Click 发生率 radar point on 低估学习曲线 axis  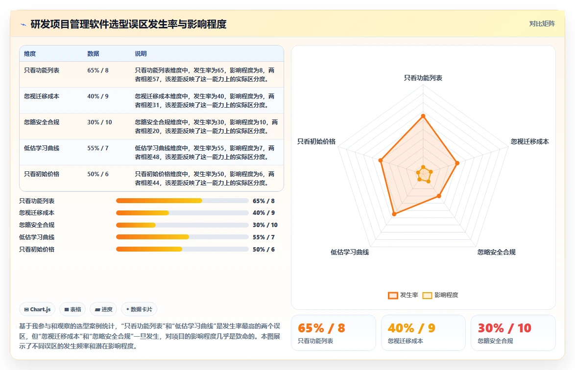pyautogui.click(x=394, y=214)
